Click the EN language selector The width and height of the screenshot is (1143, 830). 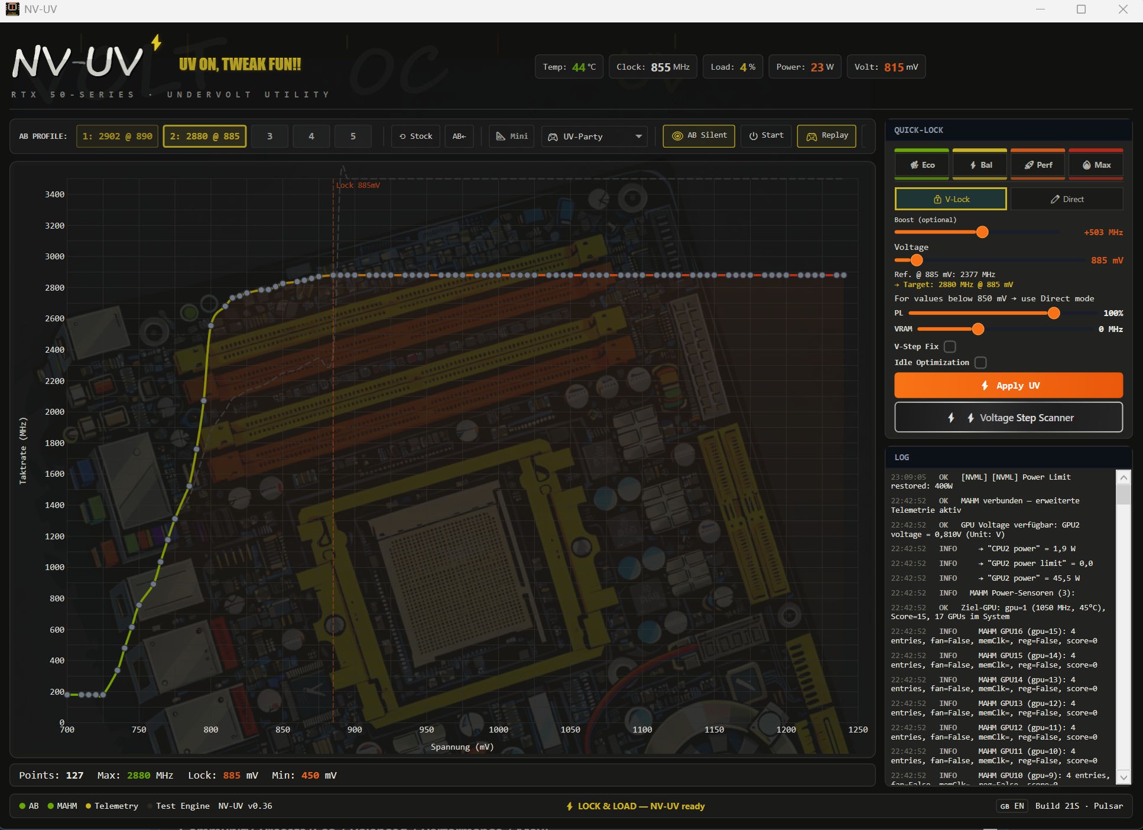tap(1012, 806)
